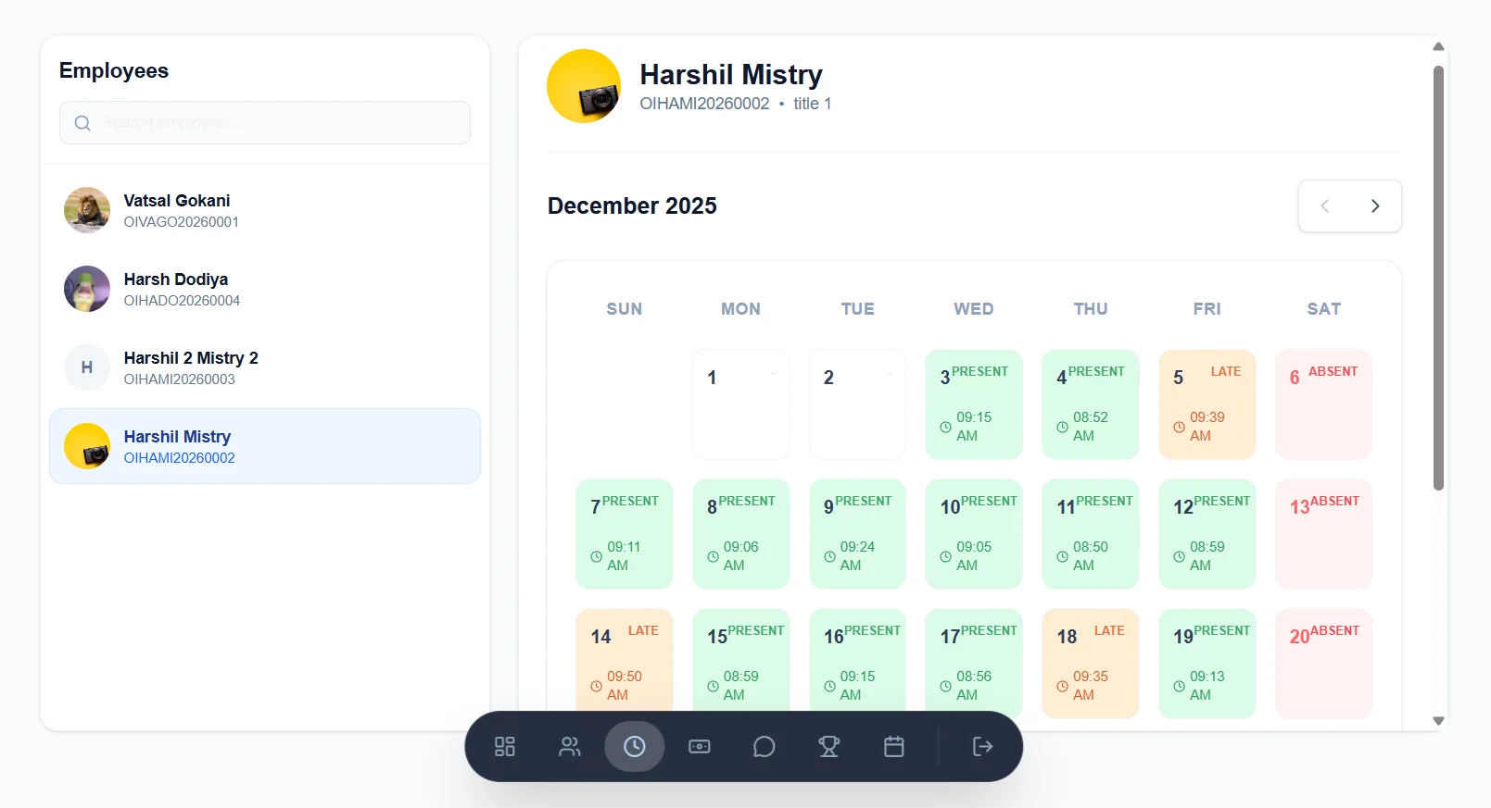Viewport: 1491px width, 808px height.
Task: Select employee Vatsal Gokani
Action: click(x=265, y=210)
